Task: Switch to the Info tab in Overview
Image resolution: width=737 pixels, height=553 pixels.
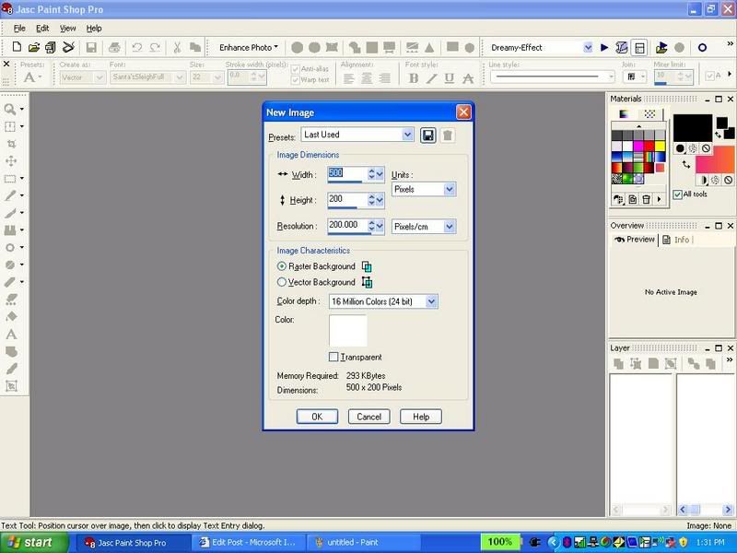Action: click(x=676, y=240)
